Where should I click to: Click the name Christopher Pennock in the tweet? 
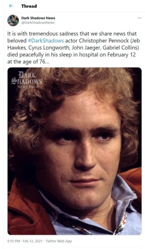tap(104, 41)
